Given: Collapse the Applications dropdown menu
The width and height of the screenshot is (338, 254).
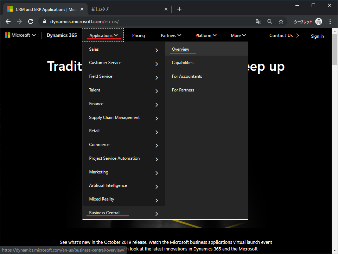Looking at the screenshot, I should click(x=103, y=36).
